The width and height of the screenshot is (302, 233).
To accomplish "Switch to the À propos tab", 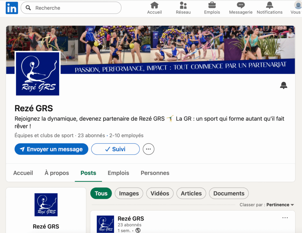I will [x=57, y=173].
